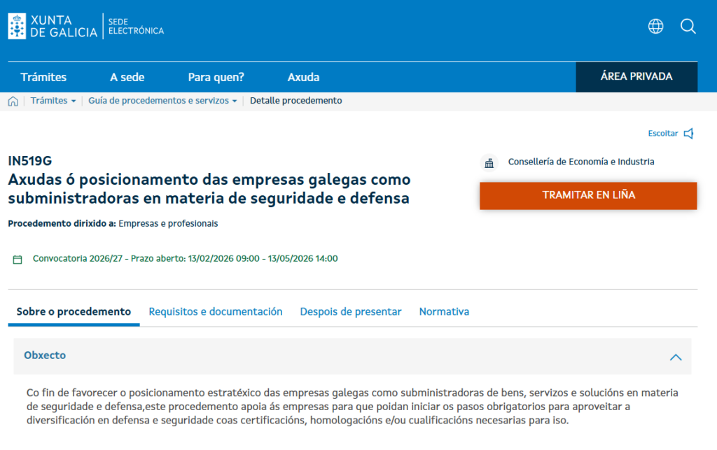Image resolution: width=717 pixels, height=450 pixels.
Task: Open the A sede menu
Action: [127, 77]
